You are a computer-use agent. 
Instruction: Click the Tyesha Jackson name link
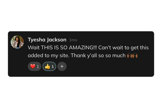(x=47, y=40)
